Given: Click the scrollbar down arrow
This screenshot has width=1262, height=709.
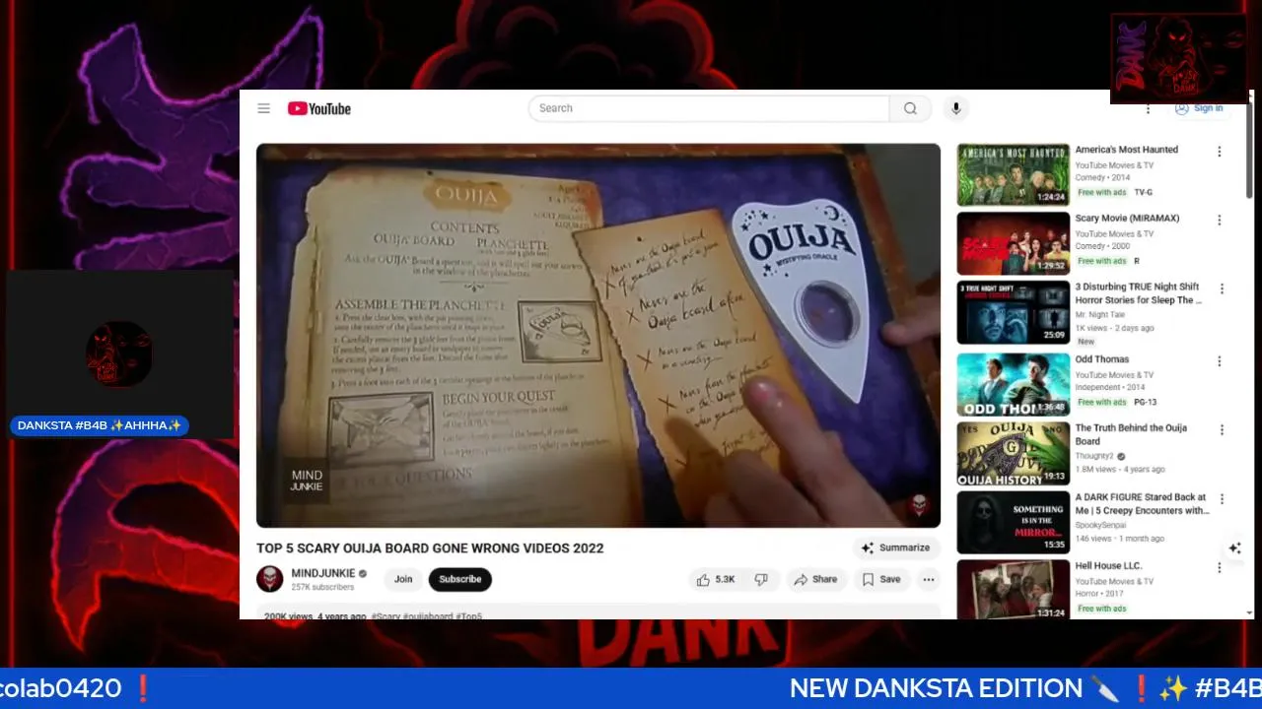Looking at the screenshot, I should 1250,612.
